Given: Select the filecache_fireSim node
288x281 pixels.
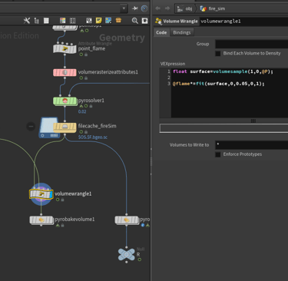Looking at the screenshot, I should [x=65, y=127].
